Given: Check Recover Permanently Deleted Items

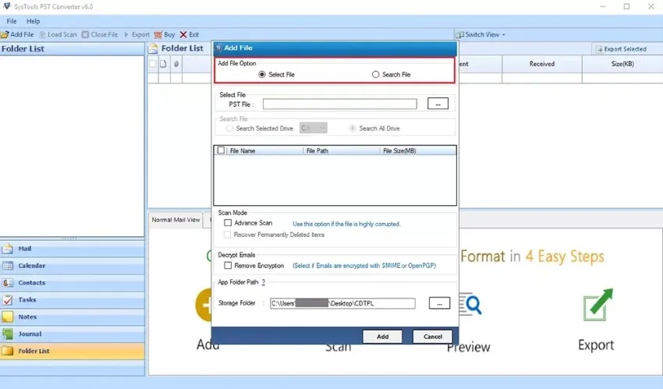Looking at the screenshot, I should pyautogui.click(x=228, y=235).
